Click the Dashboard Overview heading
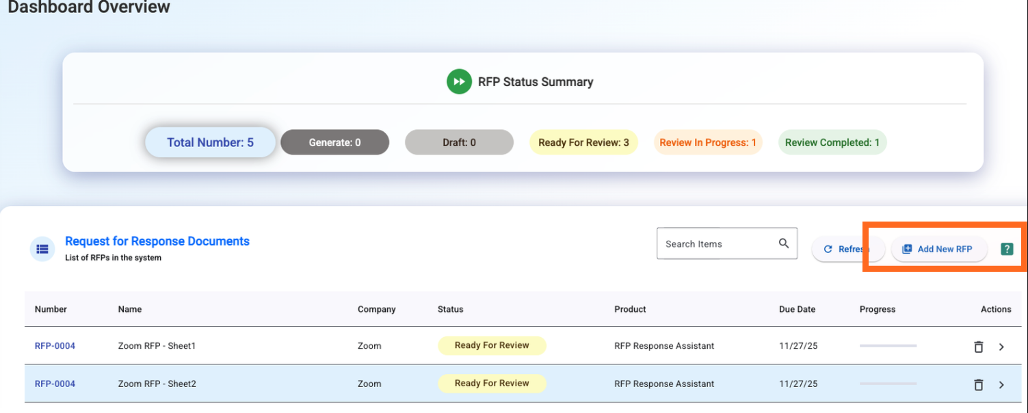1028x413 pixels. pos(89,8)
